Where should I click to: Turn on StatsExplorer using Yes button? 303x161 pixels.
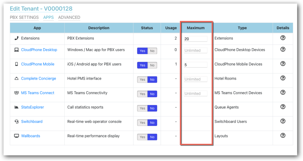point(142,108)
